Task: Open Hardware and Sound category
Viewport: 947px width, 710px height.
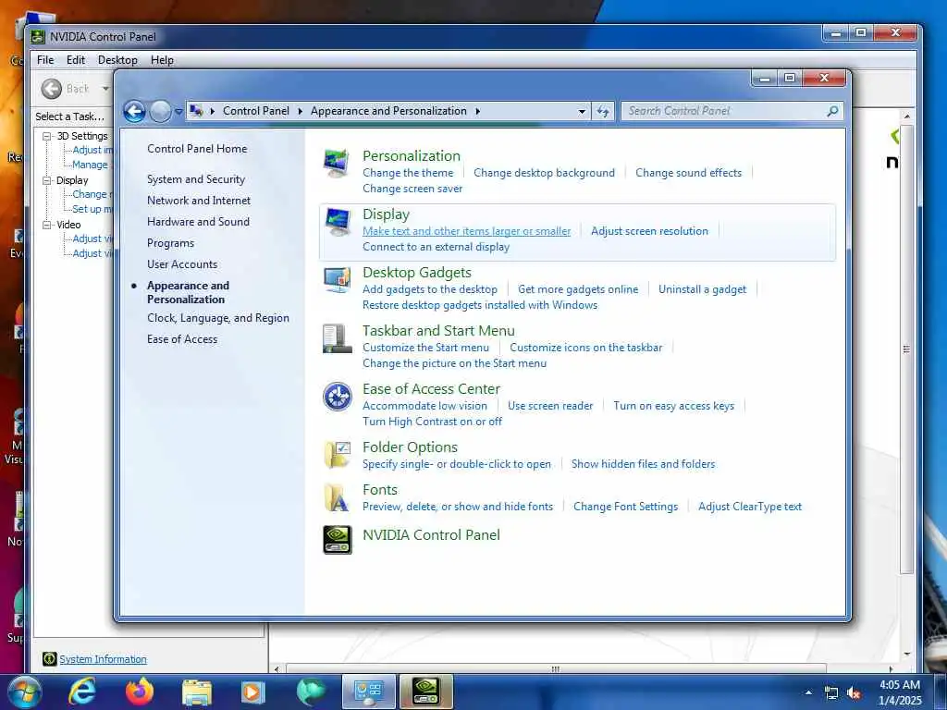Action: tap(198, 222)
